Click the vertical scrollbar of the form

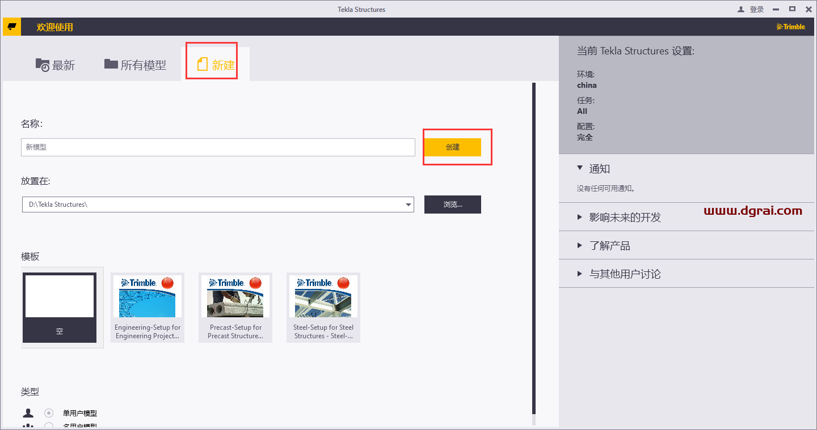(533, 249)
